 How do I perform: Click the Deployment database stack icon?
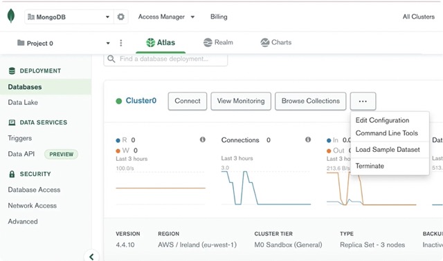12,70
